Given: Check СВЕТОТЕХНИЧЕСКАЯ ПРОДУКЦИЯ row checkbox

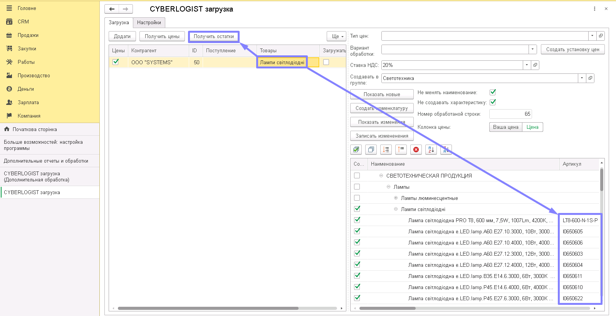Looking at the screenshot, I should pos(357,175).
